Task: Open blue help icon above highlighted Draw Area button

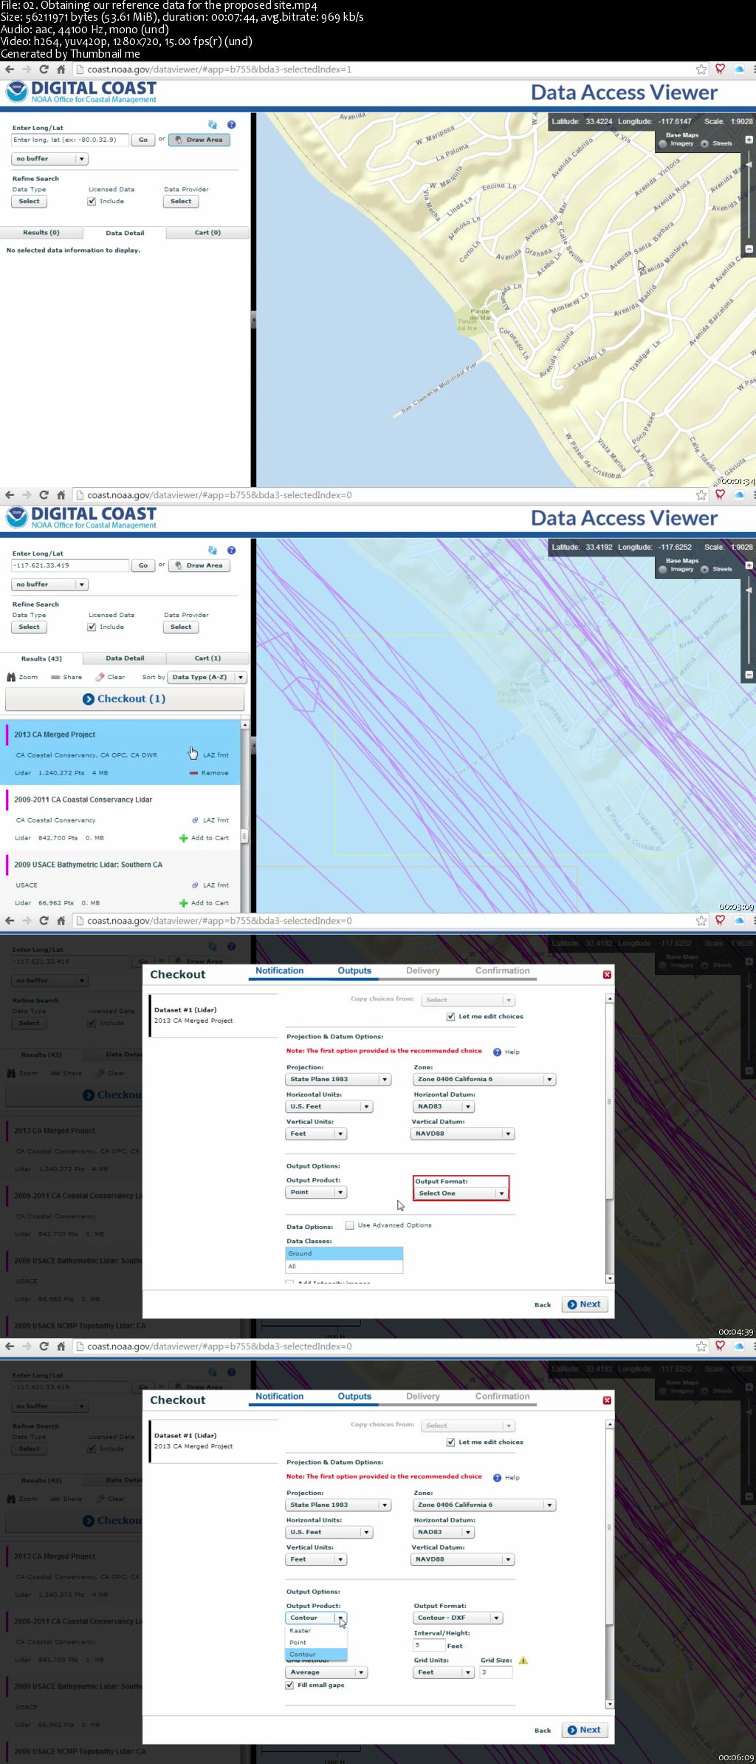Action: [231, 125]
